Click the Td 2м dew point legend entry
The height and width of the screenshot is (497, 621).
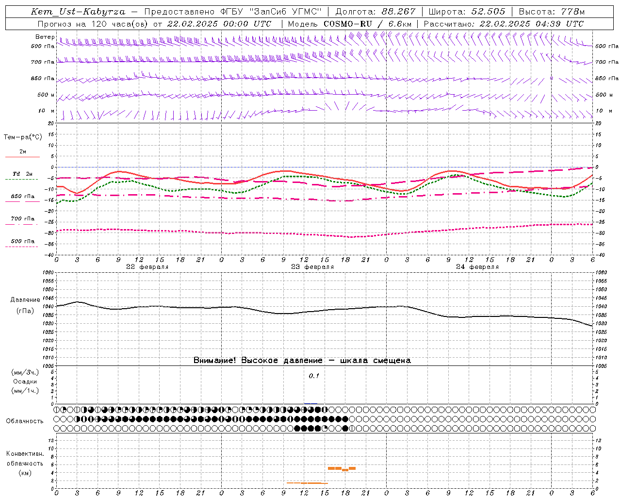coord(23,174)
